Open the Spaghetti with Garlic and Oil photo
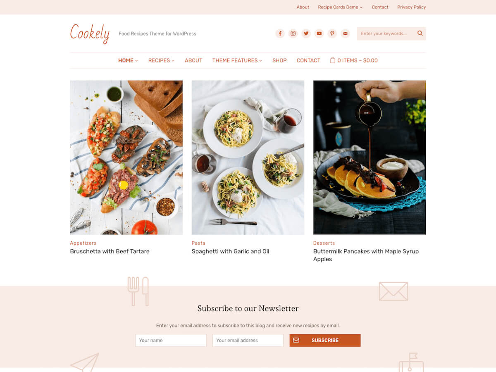Viewport: 496px width, 372px height. (248, 157)
